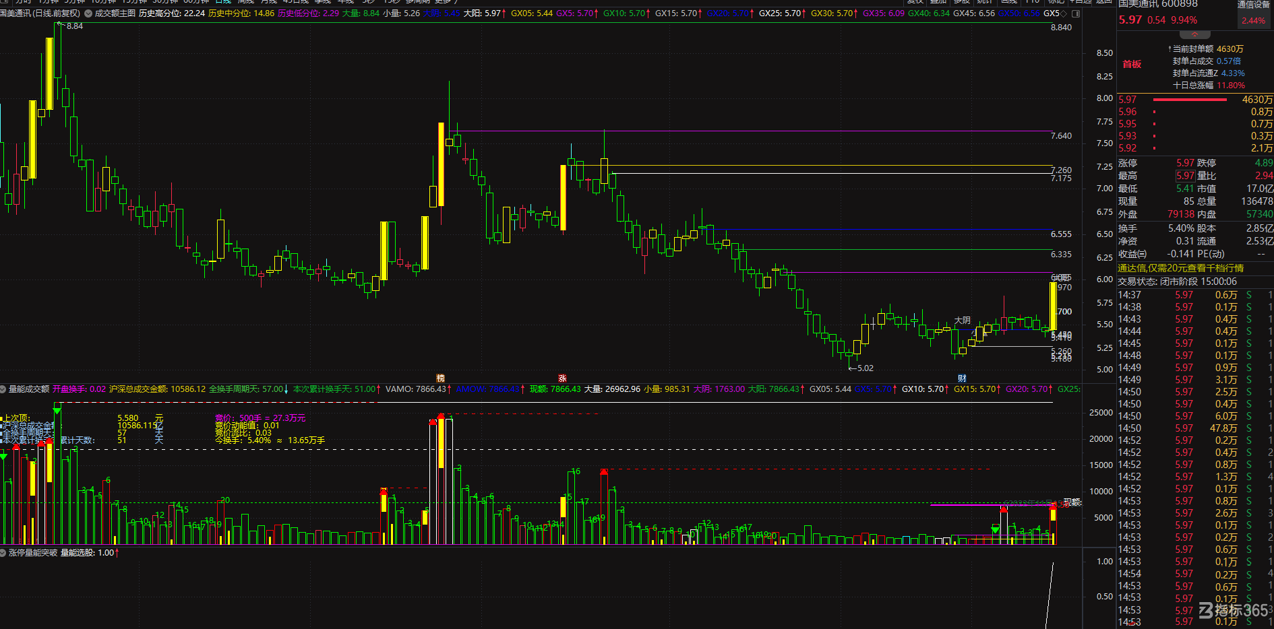Open the 通达信 20元 千档行情 promotion link
The image size is (1274, 629).
click(x=1181, y=268)
